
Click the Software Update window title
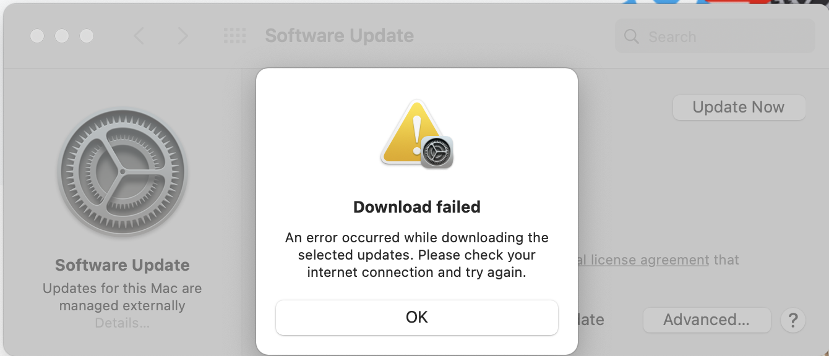340,36
